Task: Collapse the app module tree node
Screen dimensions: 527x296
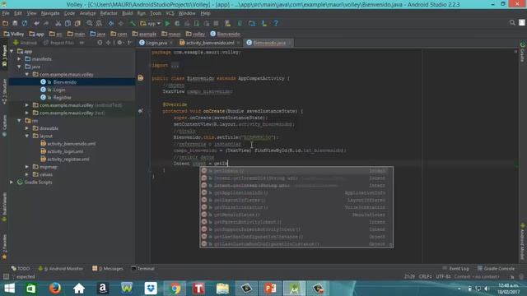Action: coord(12,51)
